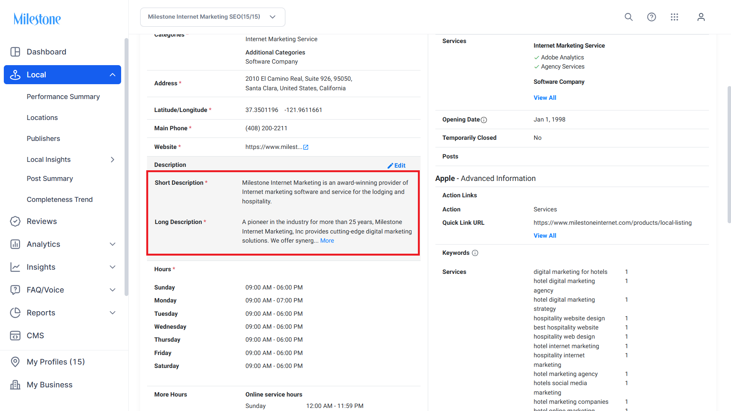Open Post Summary page

pyautogui.click(x=50, y=179)
